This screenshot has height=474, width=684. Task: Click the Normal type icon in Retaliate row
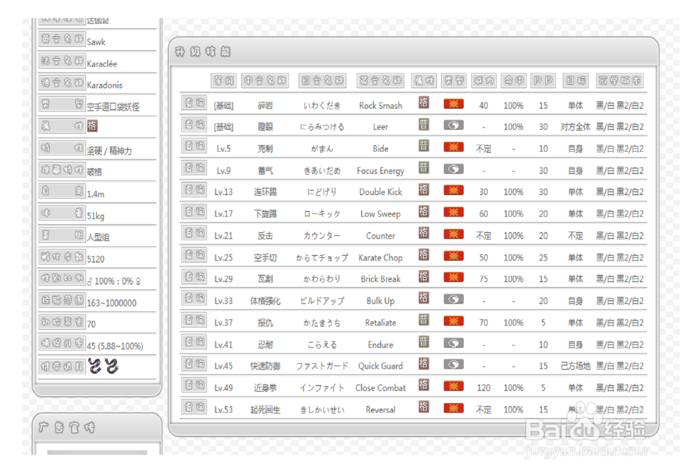423,321
